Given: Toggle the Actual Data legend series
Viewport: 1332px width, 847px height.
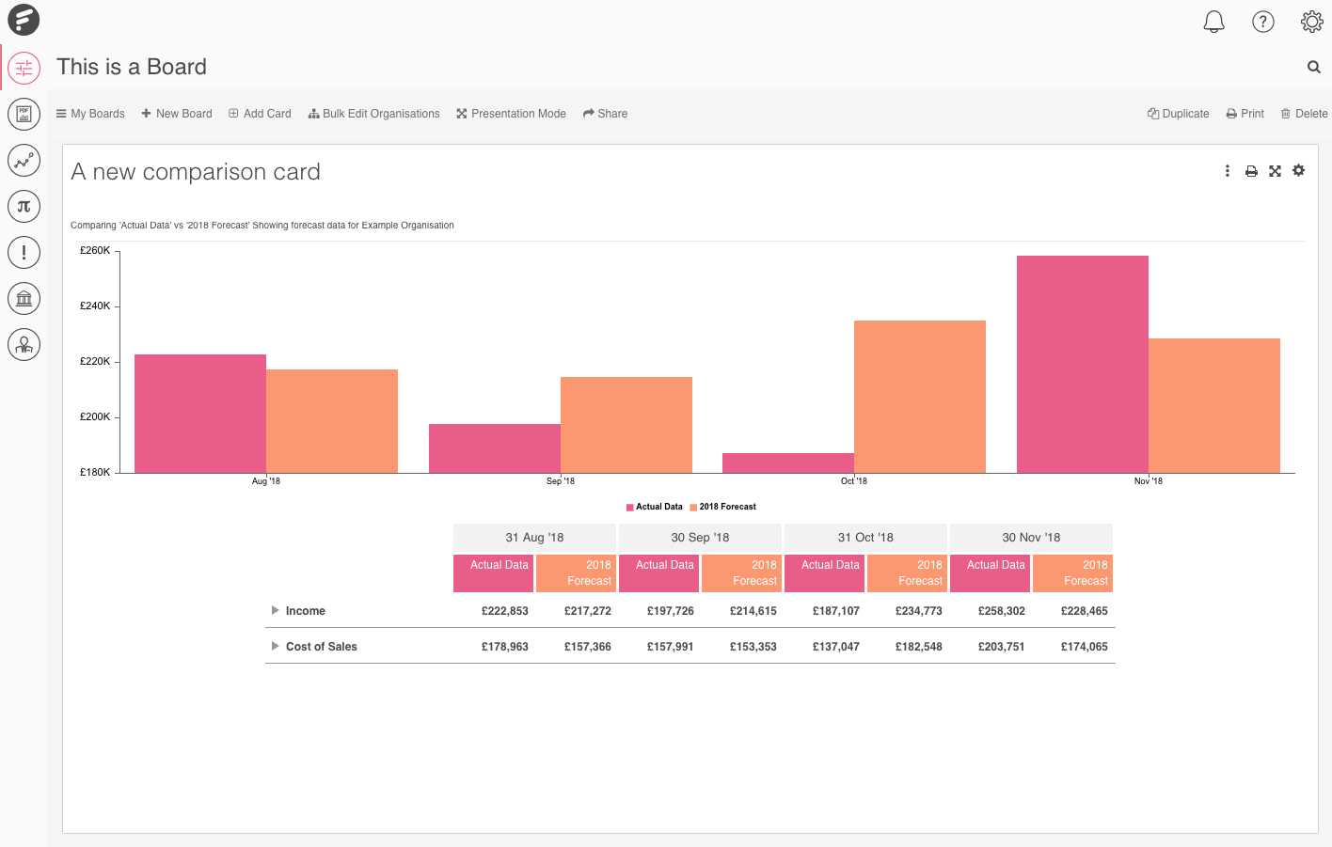Looking at the screenshot, I should [654, 507].
